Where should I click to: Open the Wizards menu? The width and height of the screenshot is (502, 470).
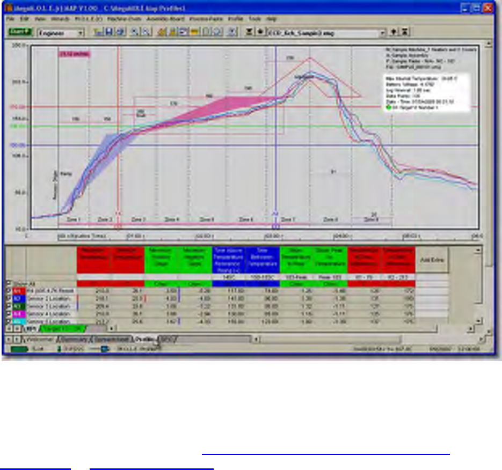click(x=60, y=19)
